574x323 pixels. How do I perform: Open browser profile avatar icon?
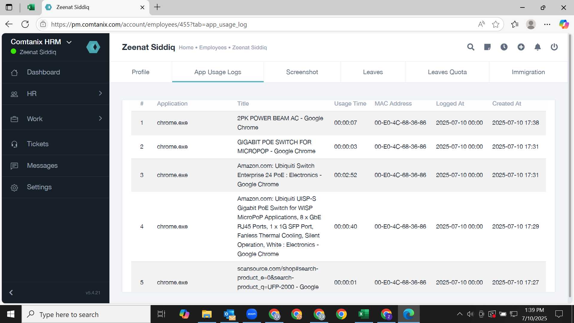[x=531, y=24]
